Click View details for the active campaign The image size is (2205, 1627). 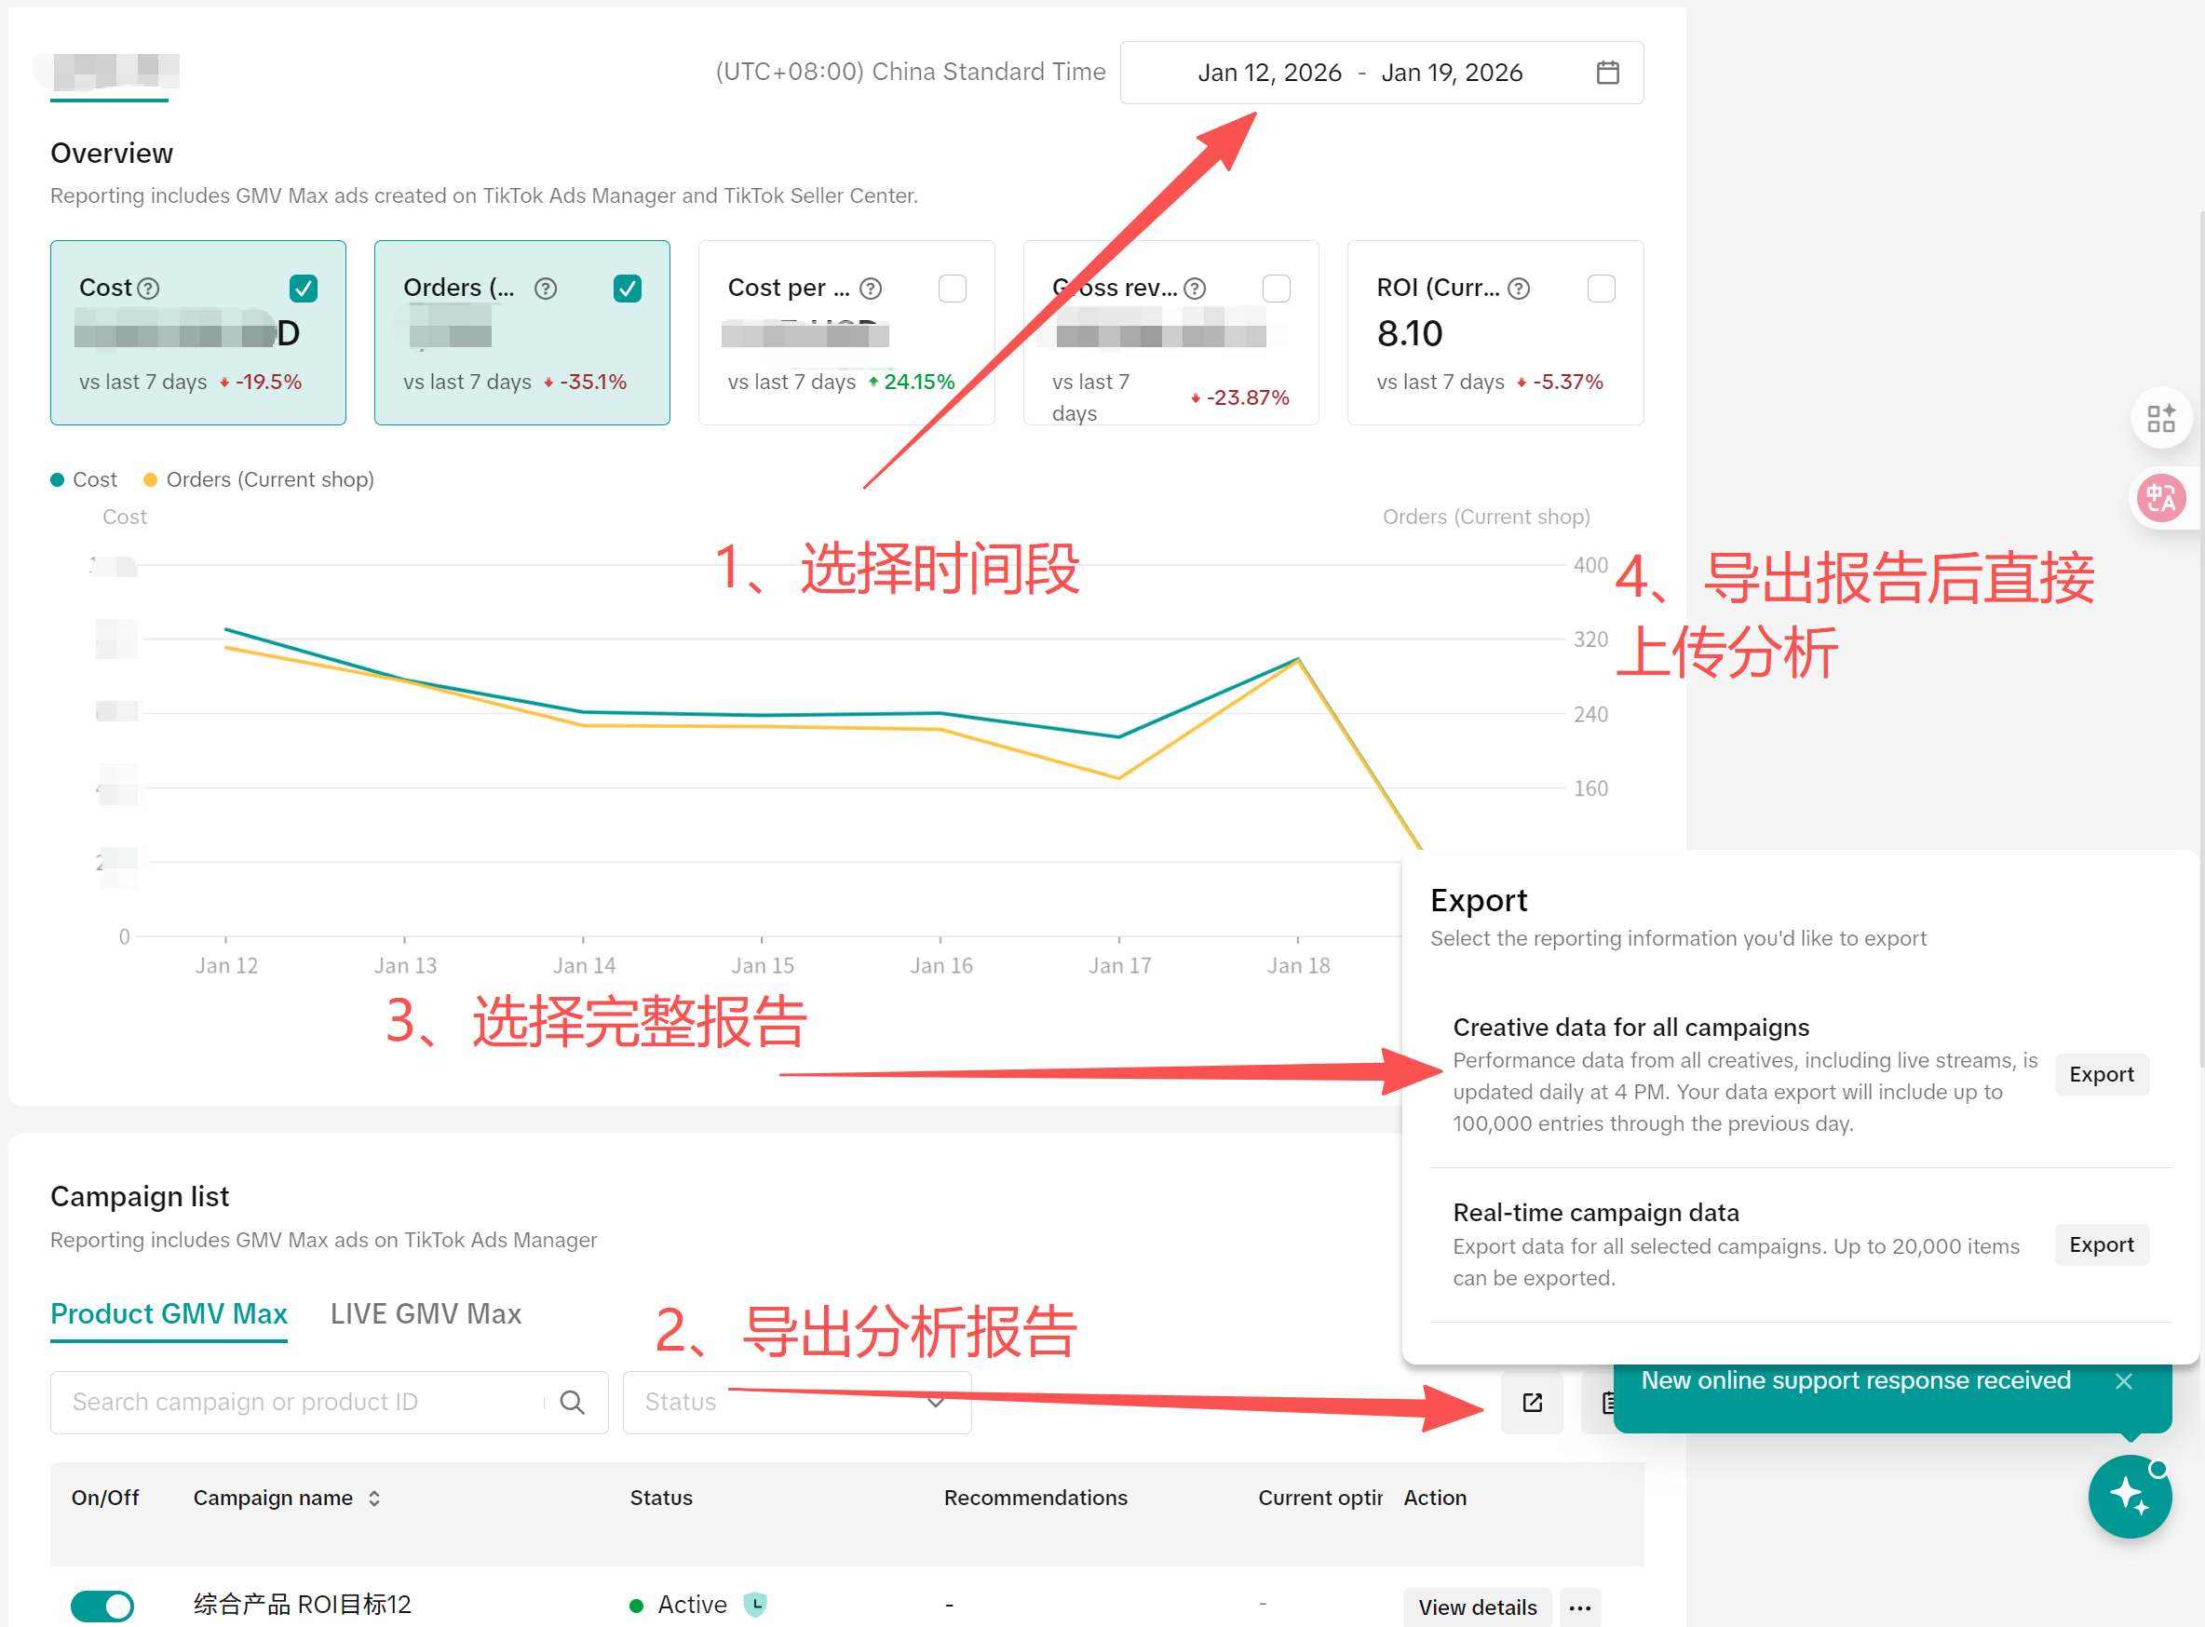coord(1476,1607)
